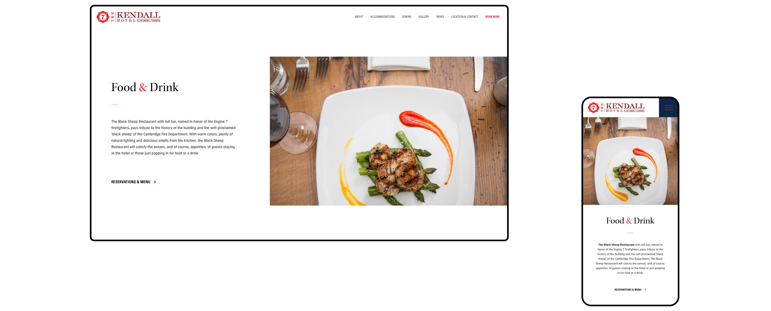The height and width of the screenshot is (311, 771).
Task: Click the desktop scallop dish photo
Action: click(x=388, y=131)
